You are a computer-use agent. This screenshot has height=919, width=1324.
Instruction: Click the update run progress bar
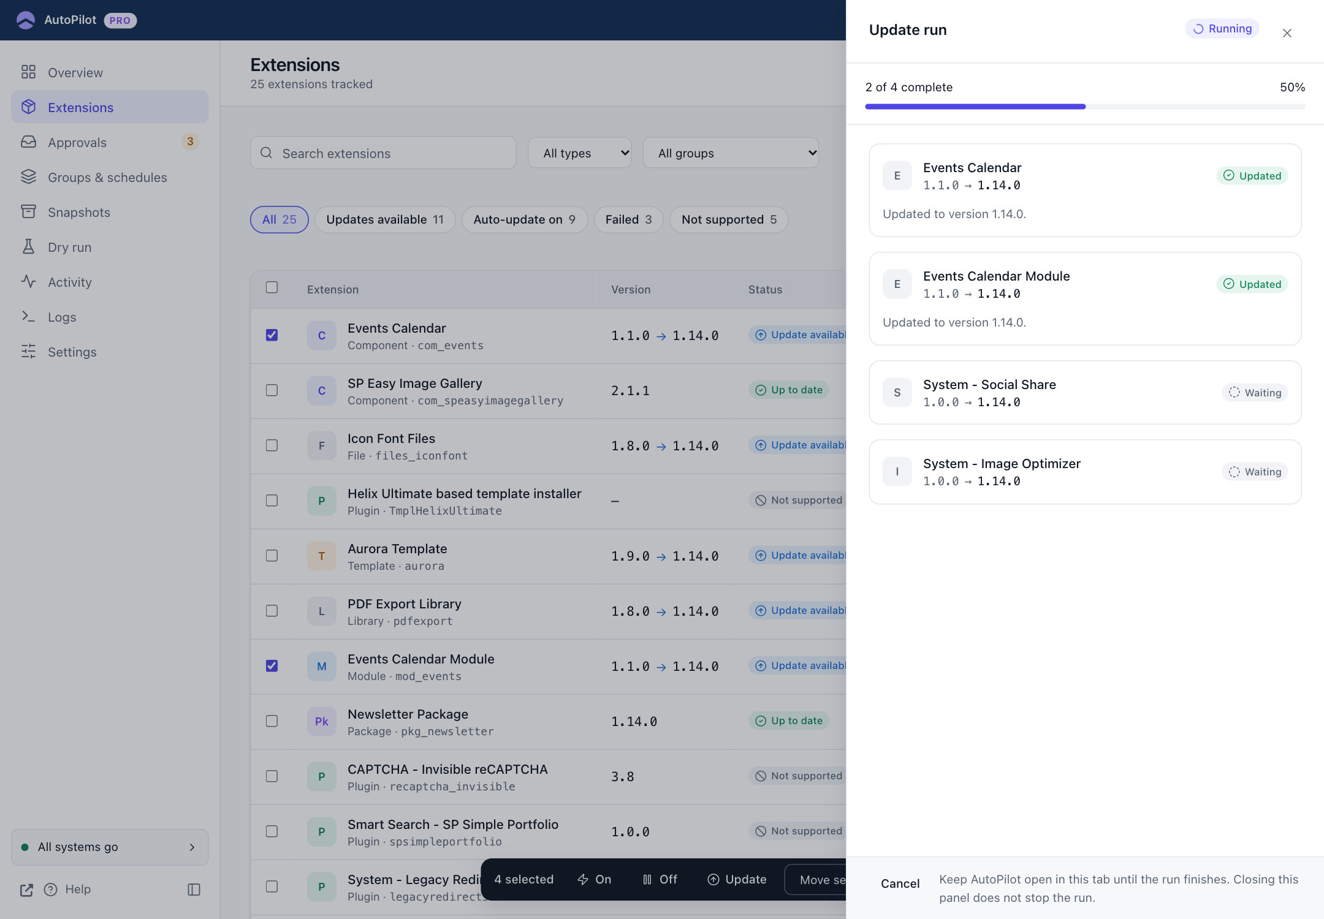pos(1085,107)
